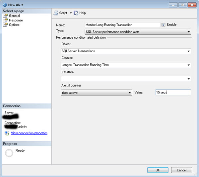
Task: Select the Response page icon
Action: point(5,20)
